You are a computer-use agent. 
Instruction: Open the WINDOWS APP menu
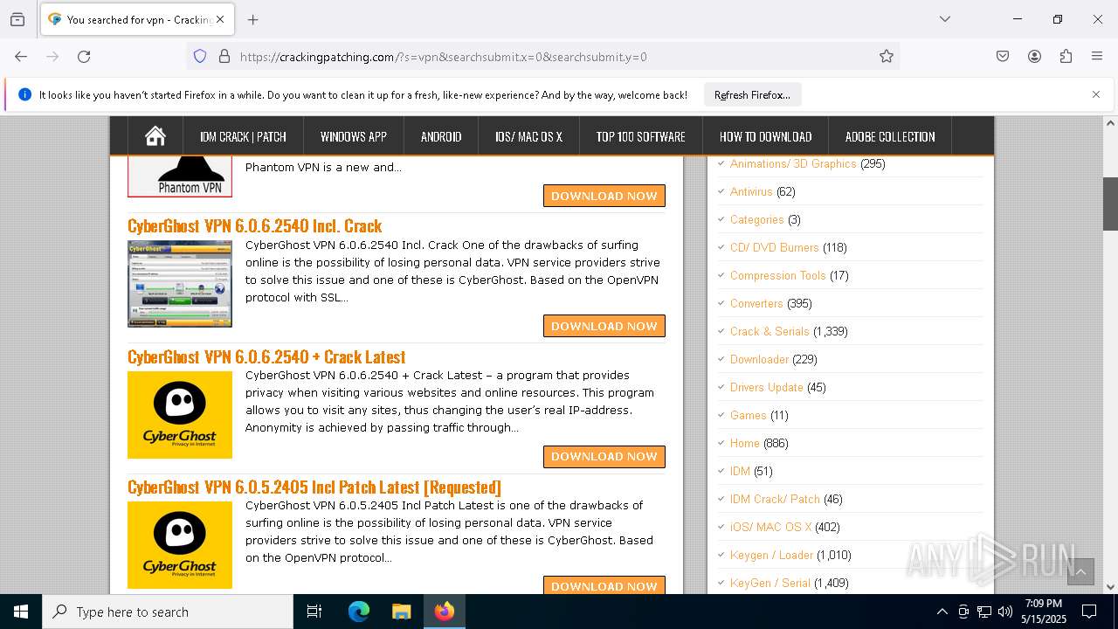(354, 136)
